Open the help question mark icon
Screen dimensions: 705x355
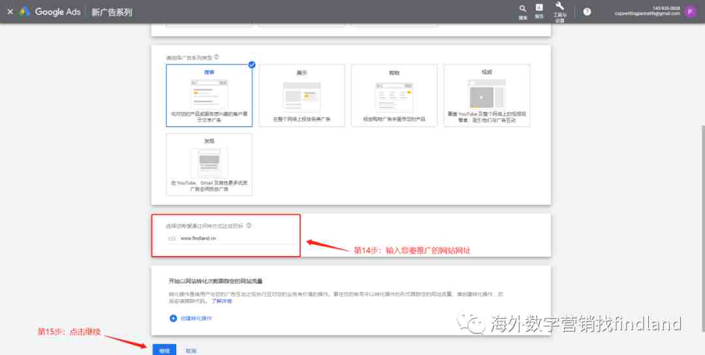point(587,12)
